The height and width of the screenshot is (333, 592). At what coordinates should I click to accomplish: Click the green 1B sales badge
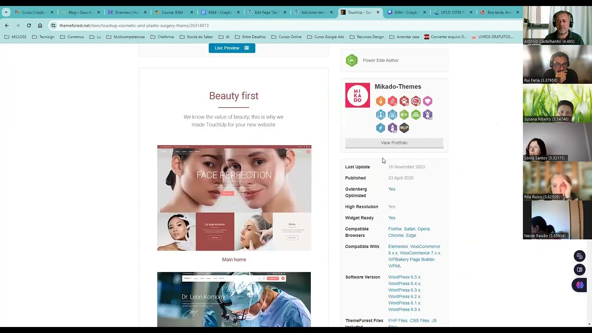tap(404, 115)
